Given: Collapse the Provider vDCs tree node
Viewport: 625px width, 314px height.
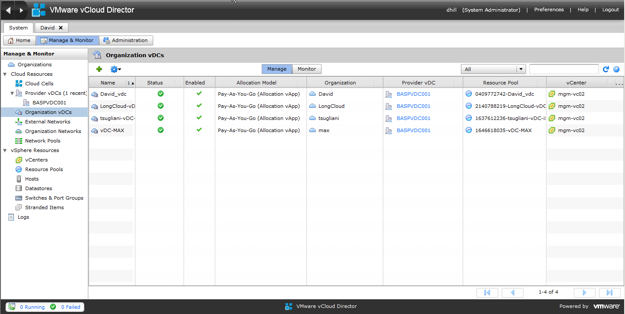Looking at the screenshot, I should [x=12, y=93].
